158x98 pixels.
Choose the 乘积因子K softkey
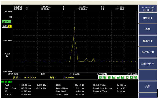click(148, 52)
